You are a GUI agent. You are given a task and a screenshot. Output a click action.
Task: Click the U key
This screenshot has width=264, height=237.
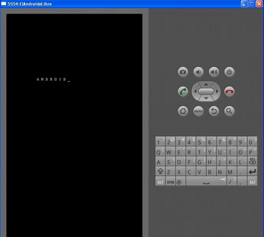[222, 151]
